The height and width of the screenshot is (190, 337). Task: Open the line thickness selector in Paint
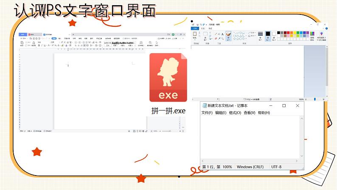coord(260,36)
